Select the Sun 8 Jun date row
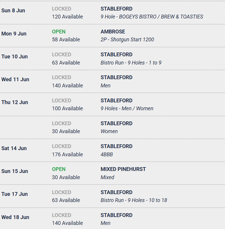This screenshot has height=229, width=225. [13, 10]
